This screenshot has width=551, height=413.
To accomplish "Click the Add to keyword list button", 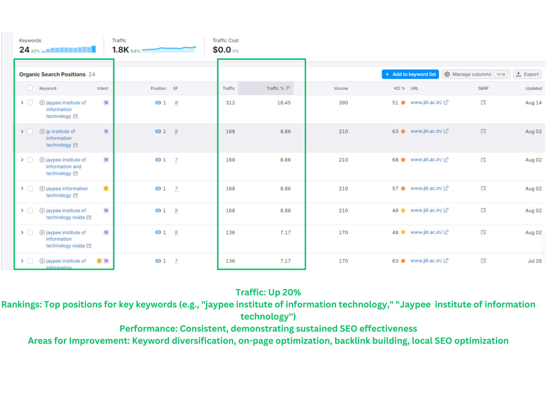I will (410, 74).
